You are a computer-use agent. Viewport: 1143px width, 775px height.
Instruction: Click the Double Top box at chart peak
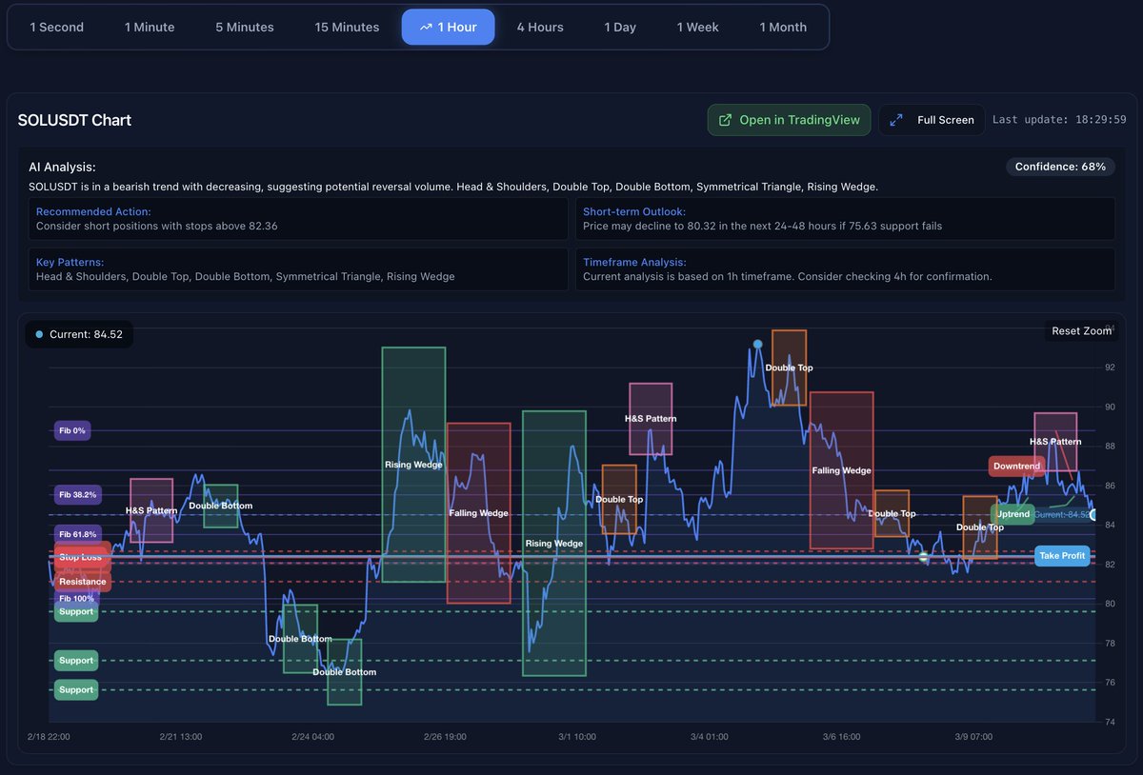tap(789, 368)
